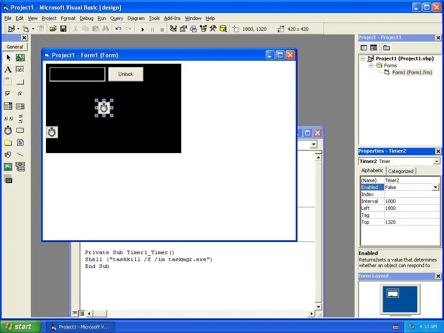This screenshot has height=333, width=444.
Task: Open the Add Form dropdown arrow
Action: point(33,29)
